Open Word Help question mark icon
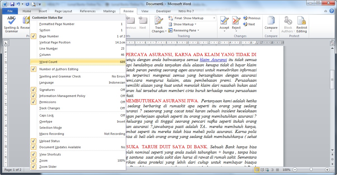Image resolution: width=337 pixels, height=175 pixels. [332, 11]
